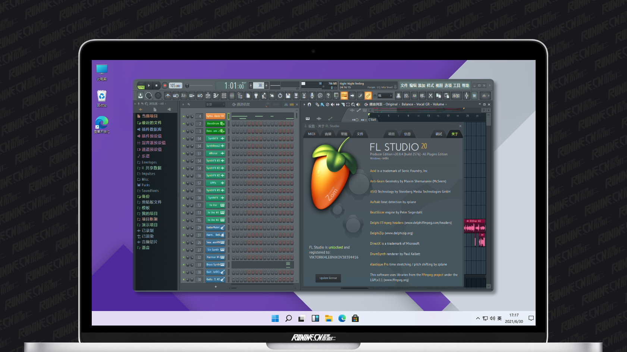The image size is (627, 352).
Task: Click the metronome icon in the toolbar
Action: point(168,96)
